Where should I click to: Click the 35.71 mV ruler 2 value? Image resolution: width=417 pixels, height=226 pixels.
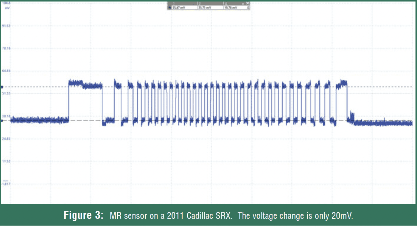tap(204, 7)
